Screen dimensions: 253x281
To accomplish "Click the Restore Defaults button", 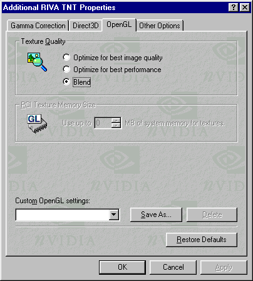I will pyautogui.click(x=202, y=240).
